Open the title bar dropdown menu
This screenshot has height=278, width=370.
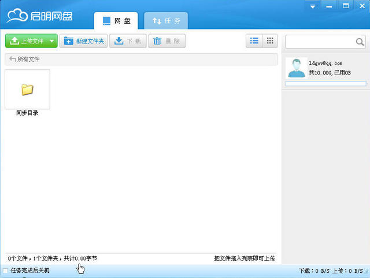313,6
